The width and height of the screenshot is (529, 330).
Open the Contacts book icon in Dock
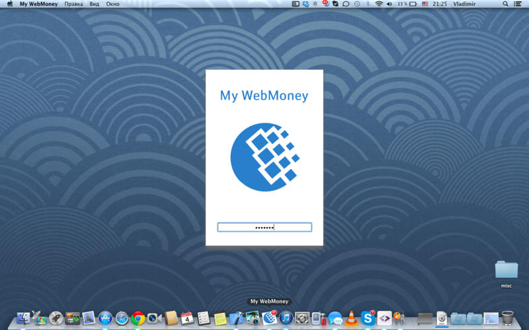171,318
